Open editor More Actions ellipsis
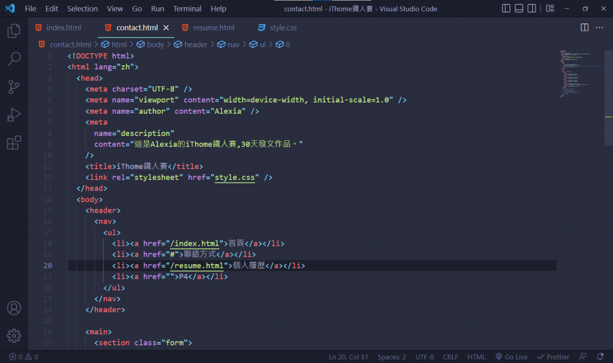The image size is (613, 363). (599, 28)
